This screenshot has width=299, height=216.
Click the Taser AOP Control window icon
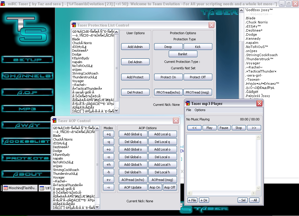54,121
